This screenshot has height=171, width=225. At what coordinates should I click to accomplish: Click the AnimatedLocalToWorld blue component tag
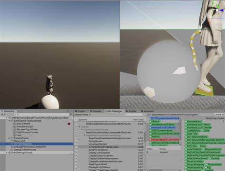click(162, 127)
